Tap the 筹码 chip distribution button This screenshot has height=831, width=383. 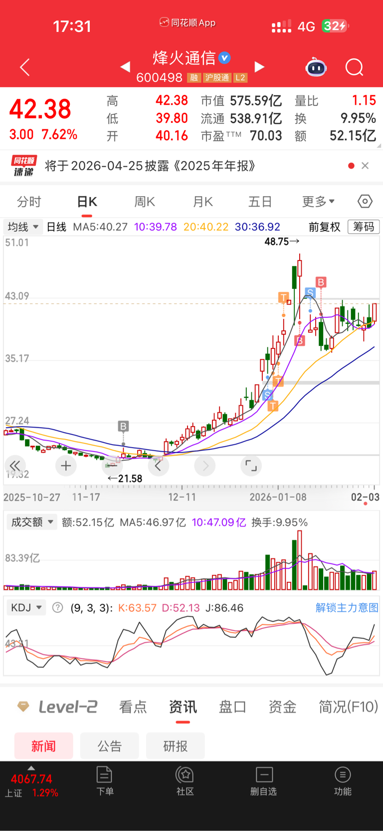pos(364,227)
